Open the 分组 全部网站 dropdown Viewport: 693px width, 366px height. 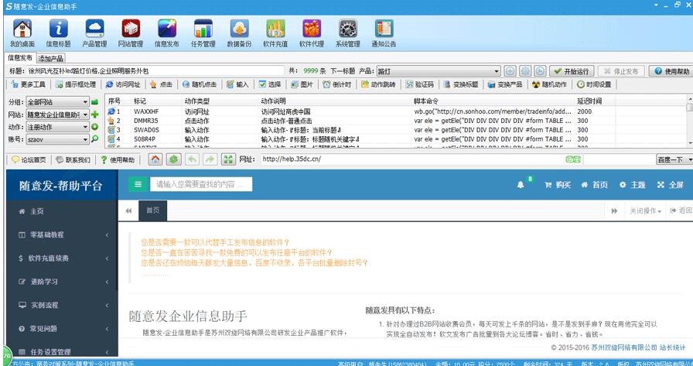click(x=57, y=102)
